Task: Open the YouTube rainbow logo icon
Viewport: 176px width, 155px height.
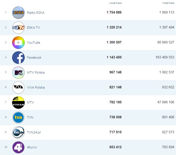Action: [18, 43]
